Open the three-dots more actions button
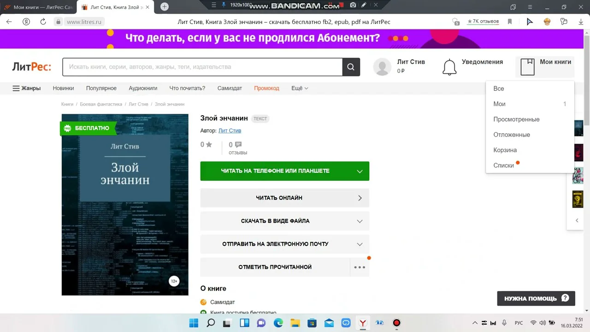590x332 pixels. point(360,267)
